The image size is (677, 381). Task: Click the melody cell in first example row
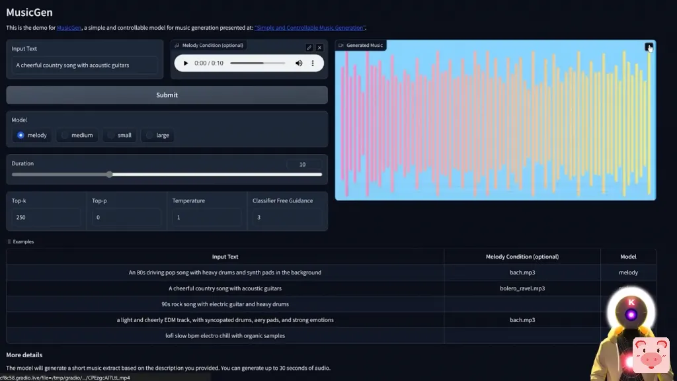tap(628, 273)
